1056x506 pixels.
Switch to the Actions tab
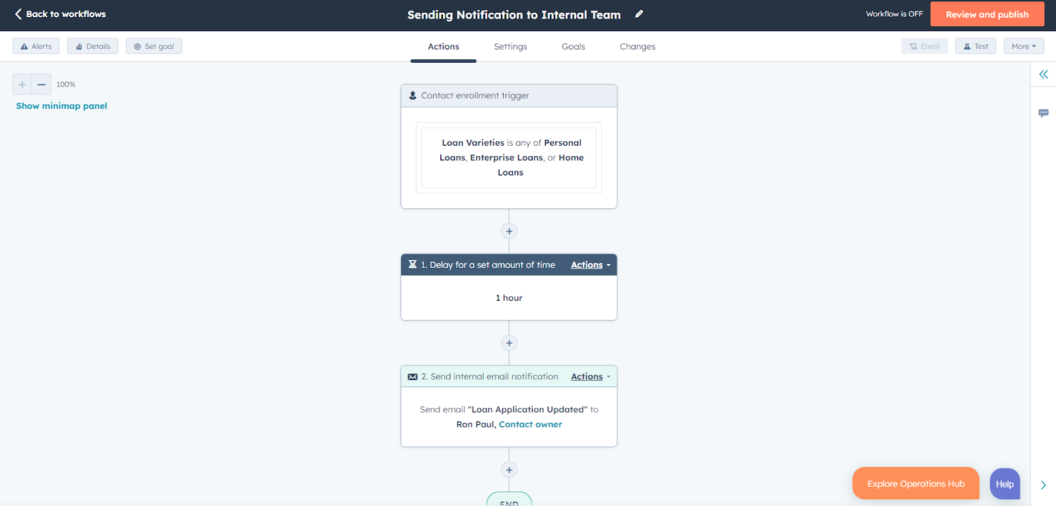444,47
